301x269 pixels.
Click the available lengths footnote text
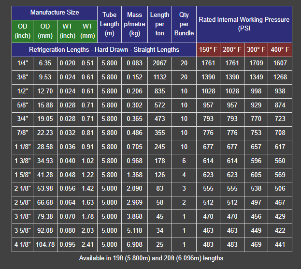pyautogui.click(x=152, y=258)
